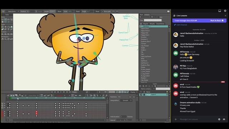Click the Message Live Lessons input field
Image resolution: width=229 pixels, height=129 pixels.
click(x=198, y=119)
